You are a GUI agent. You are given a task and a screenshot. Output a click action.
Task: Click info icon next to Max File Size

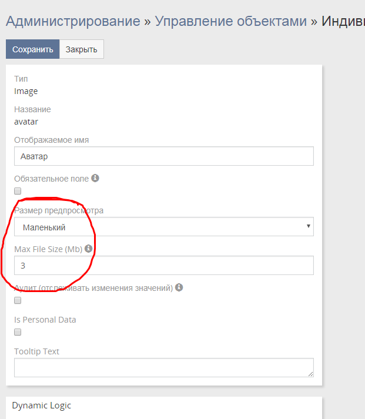[x=89, y=249]
